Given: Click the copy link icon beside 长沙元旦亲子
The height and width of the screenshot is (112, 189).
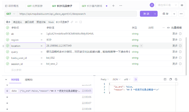Looking at the screenshot, I should [x=72, y=22].
